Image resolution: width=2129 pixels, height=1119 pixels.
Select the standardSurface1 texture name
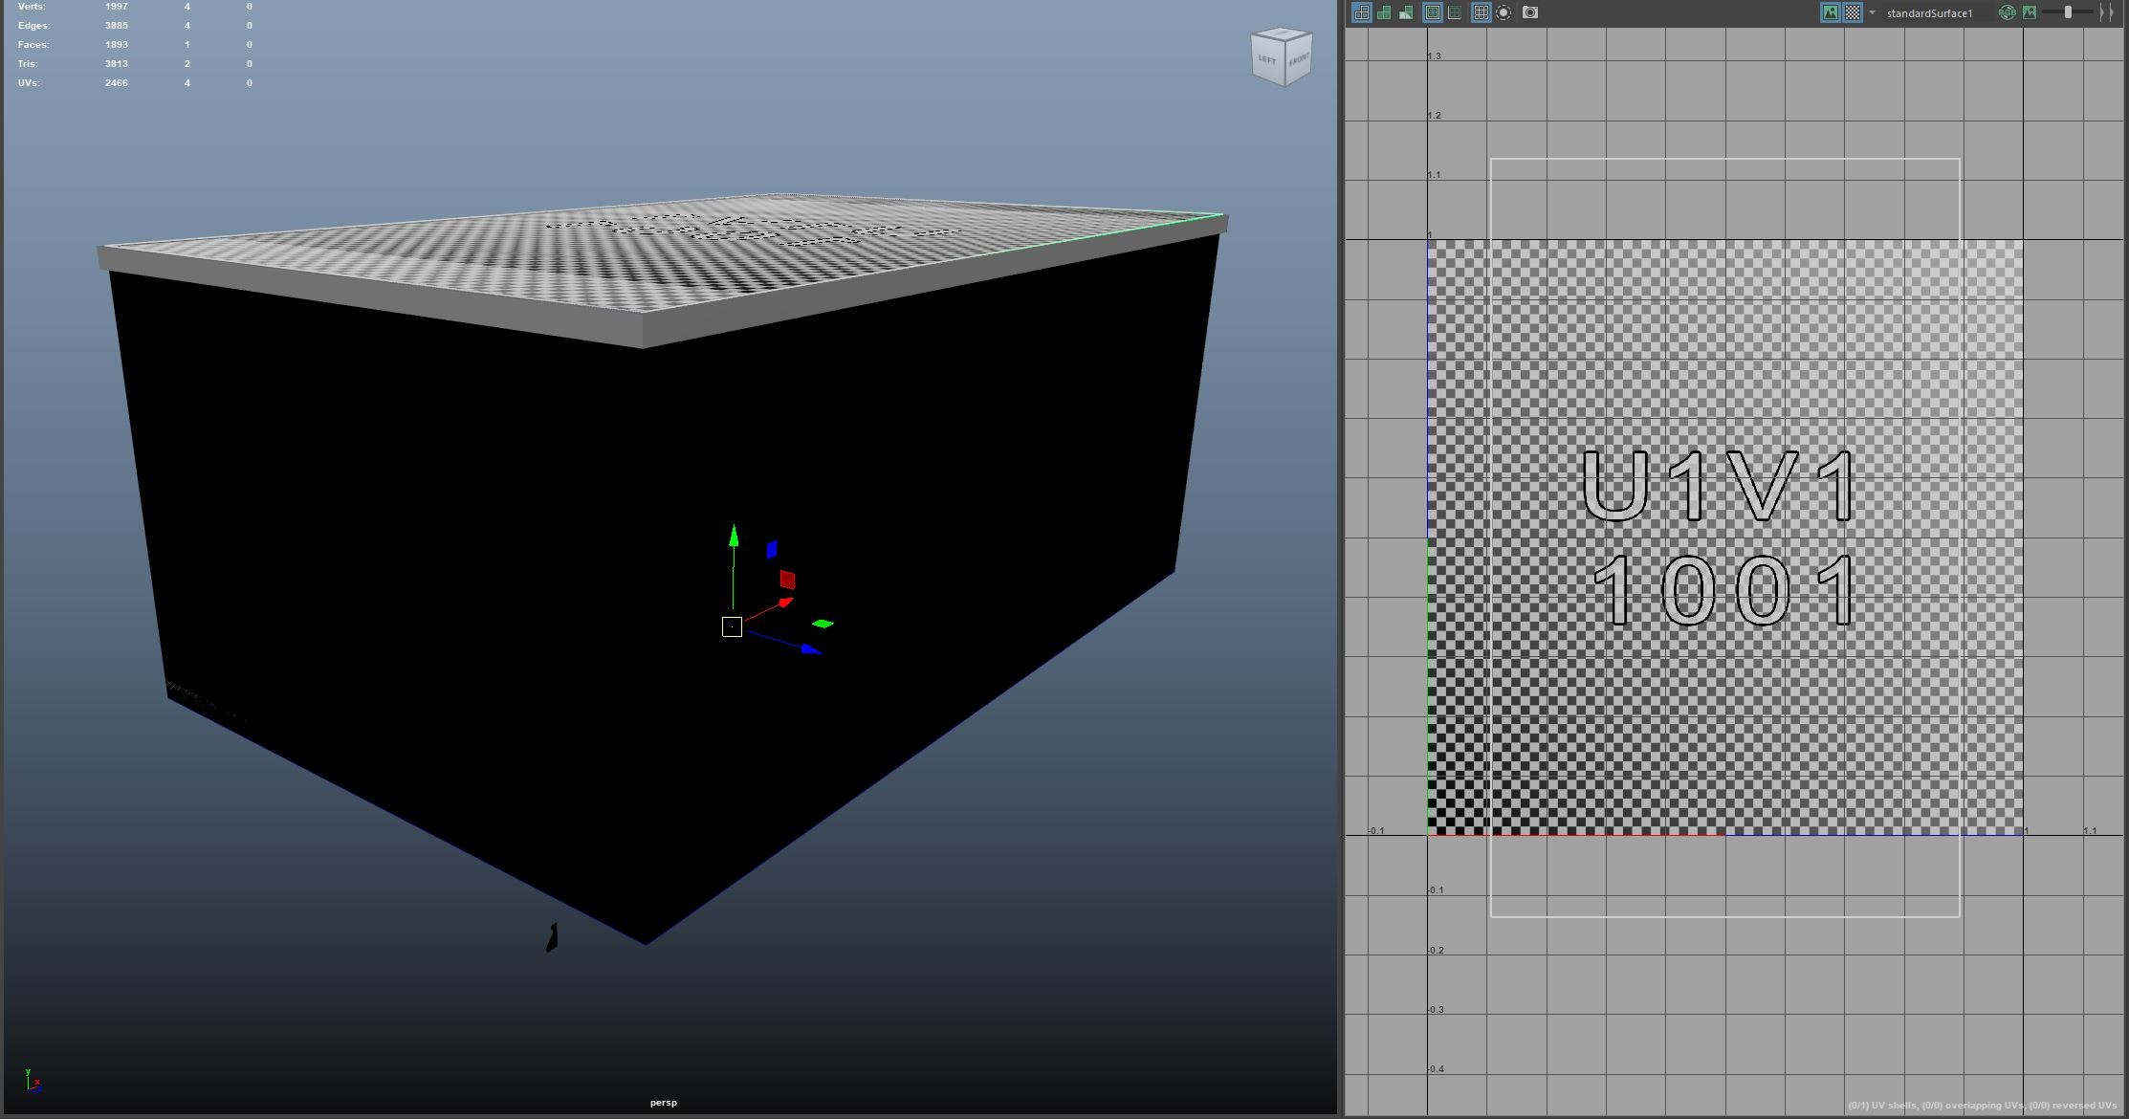point(1929,13)
